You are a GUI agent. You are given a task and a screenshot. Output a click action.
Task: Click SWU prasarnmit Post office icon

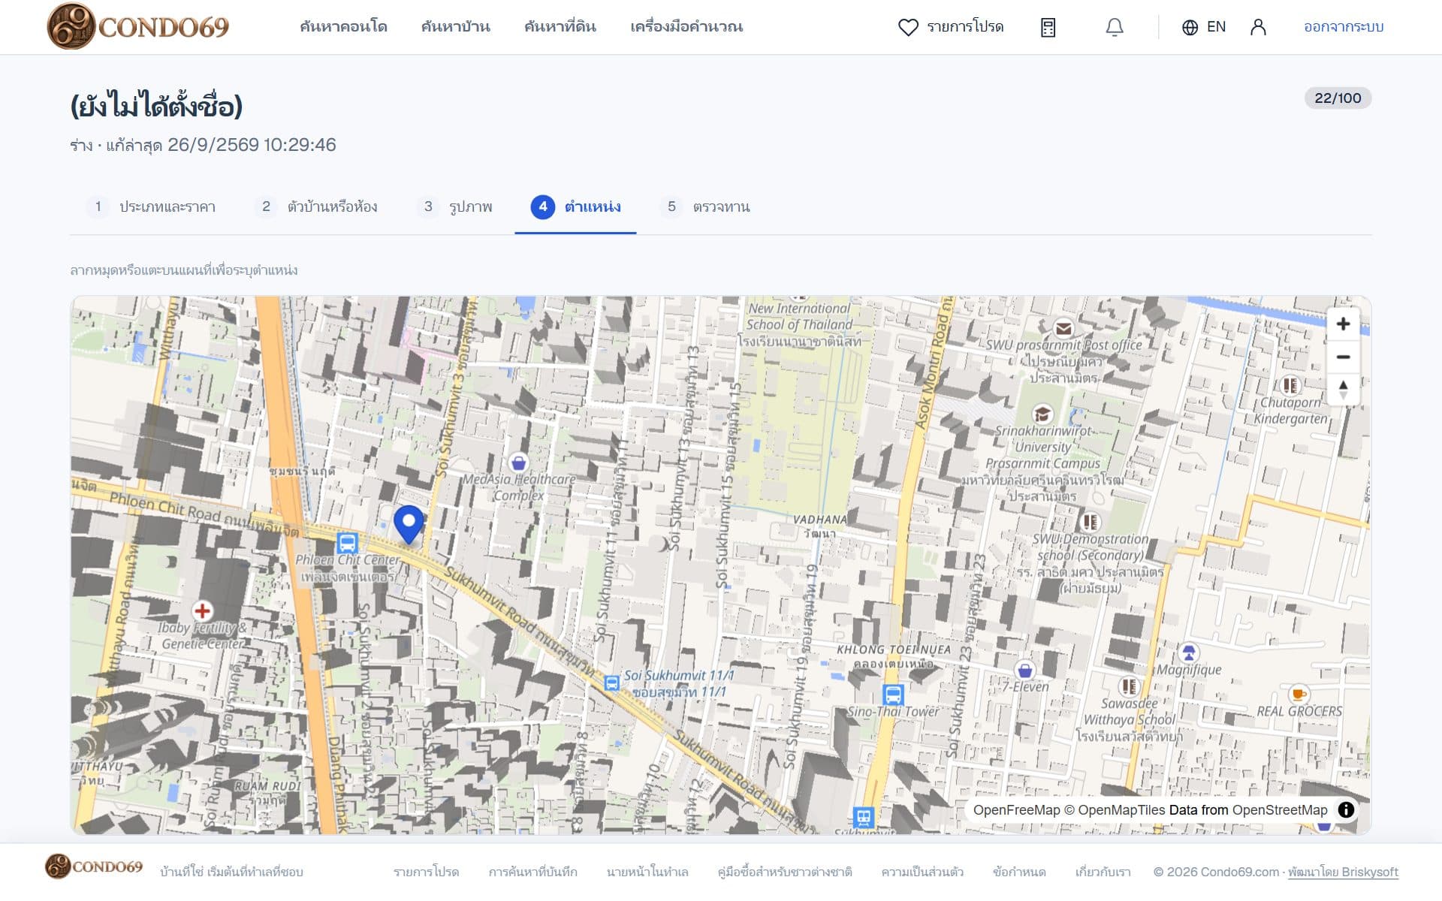[x=1063, y=328]
